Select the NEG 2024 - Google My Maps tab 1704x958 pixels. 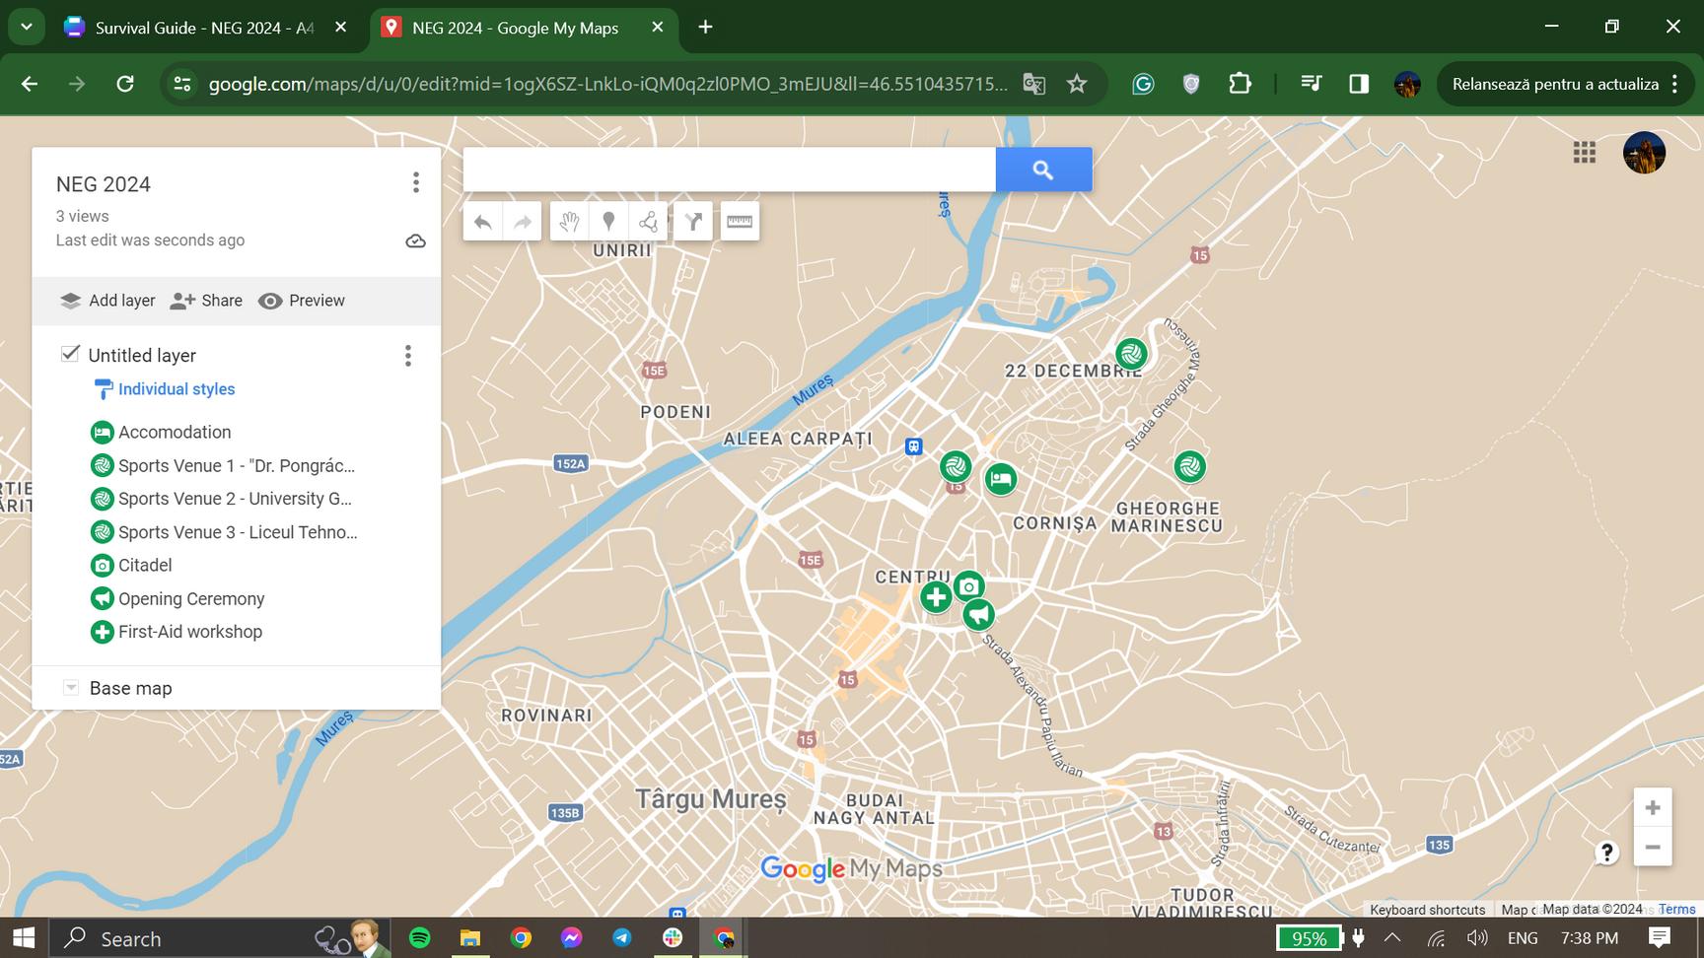pos(524,28)
